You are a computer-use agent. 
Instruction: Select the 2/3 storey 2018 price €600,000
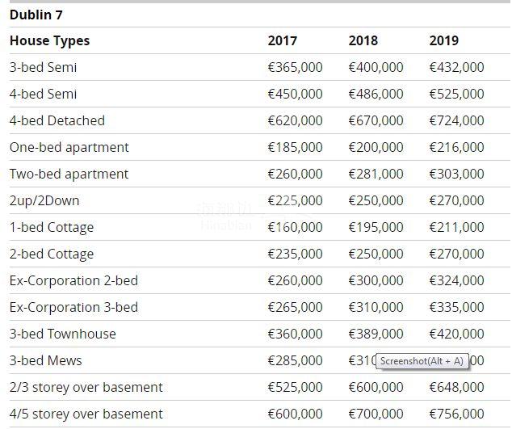click(x=376, y=387)
